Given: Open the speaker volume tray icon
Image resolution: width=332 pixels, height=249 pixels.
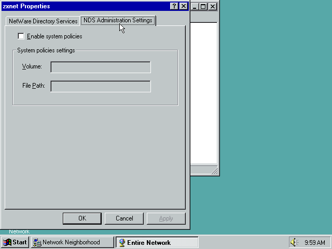Looking at the screenshot, I should tap(294, 242).
